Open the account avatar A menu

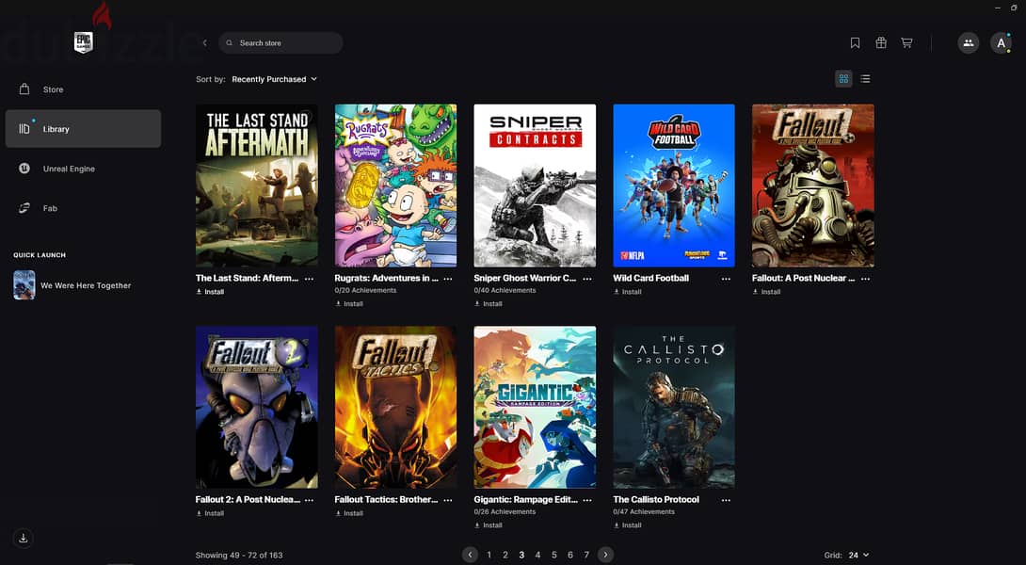click(x=1001, y=43)
